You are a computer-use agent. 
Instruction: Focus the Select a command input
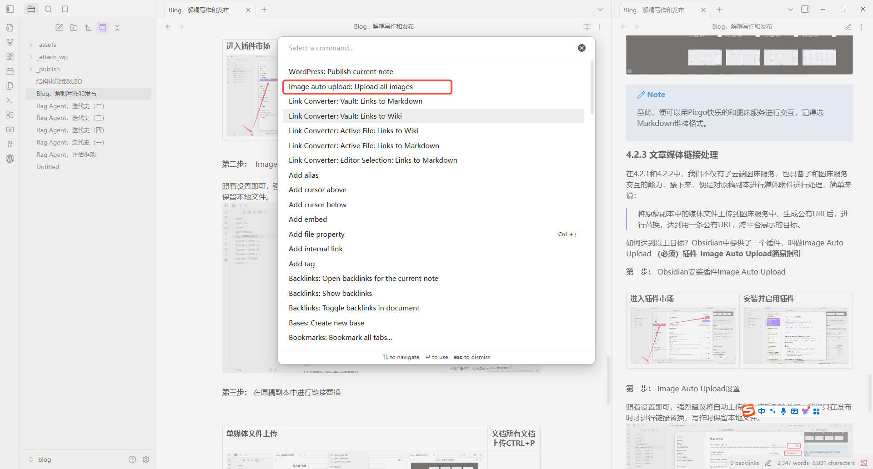[427, 48]
